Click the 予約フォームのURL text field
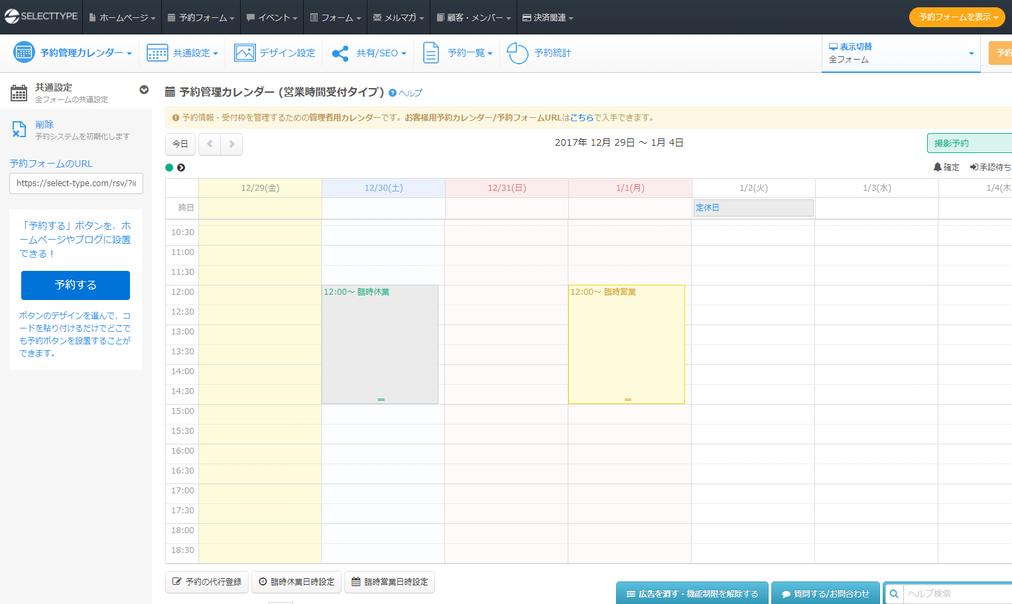Viewport: 1012px width, 604px height. (x=76, y=183)
